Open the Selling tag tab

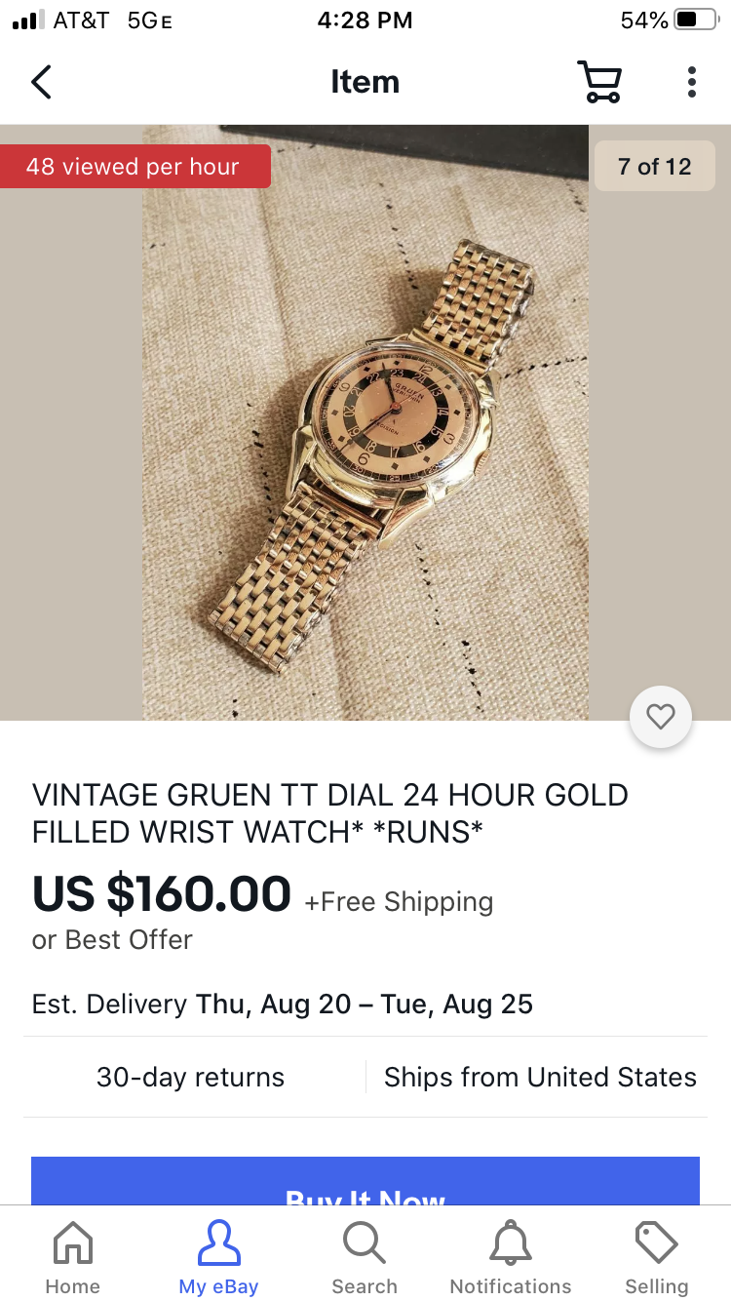[x=657, y=1258]
